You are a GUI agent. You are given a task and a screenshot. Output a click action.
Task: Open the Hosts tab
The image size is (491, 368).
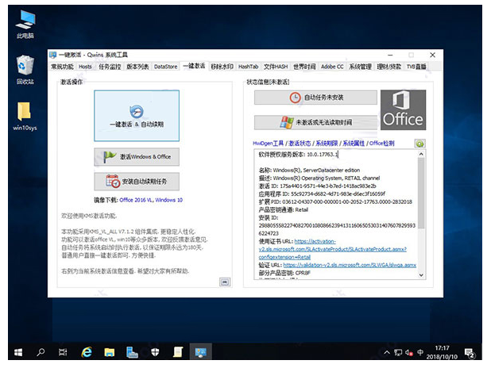(85, 67)
